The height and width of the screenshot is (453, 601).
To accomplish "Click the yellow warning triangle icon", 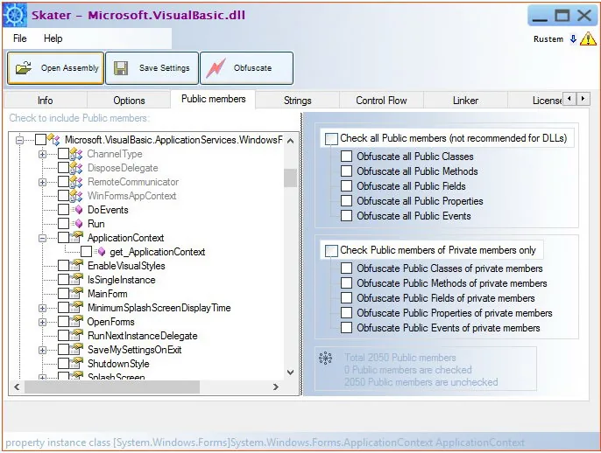I will (x=588, y=38).
